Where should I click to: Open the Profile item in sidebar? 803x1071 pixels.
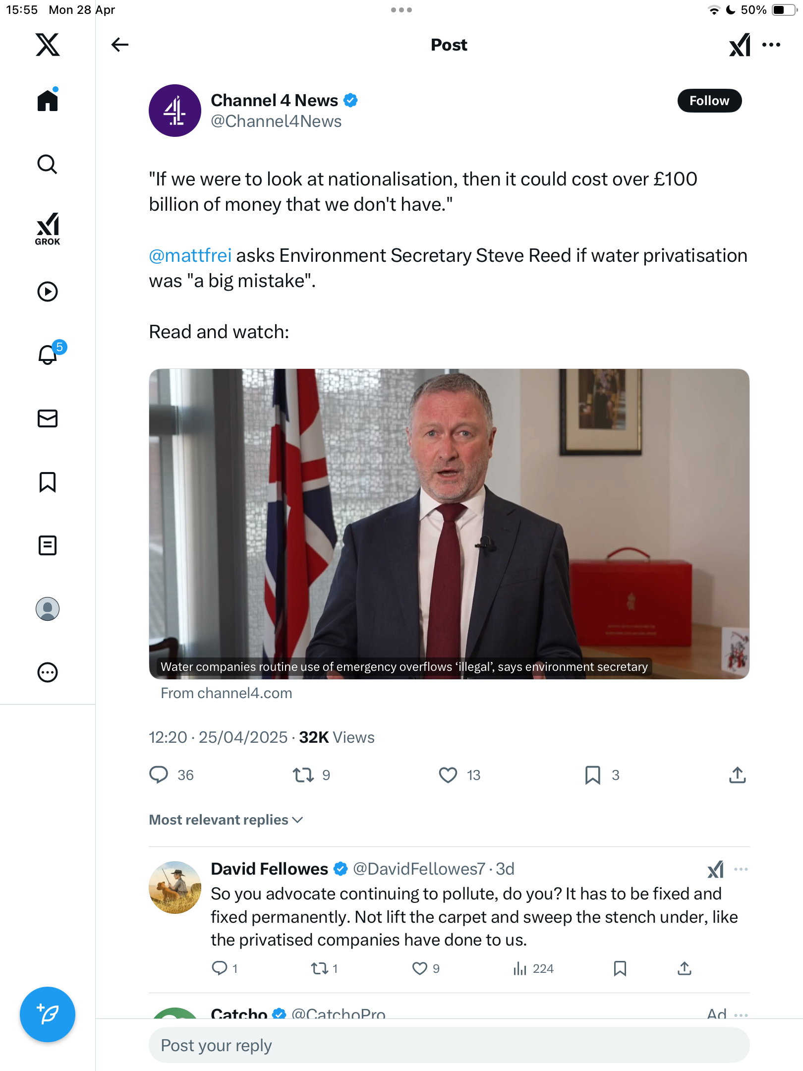pyautogui.click(x=48, y=609)
